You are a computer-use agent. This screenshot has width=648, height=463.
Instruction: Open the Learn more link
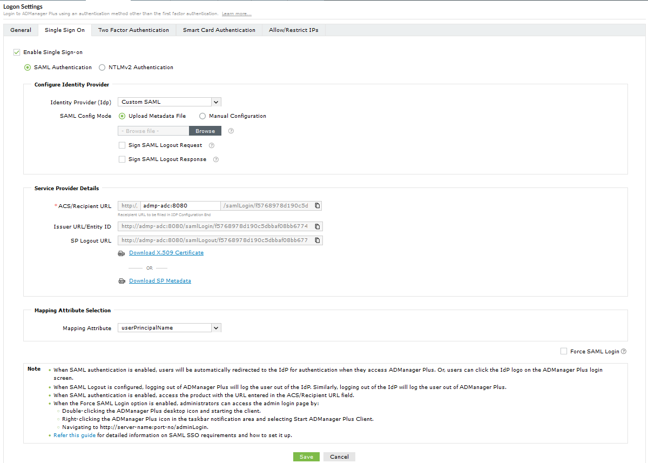point(237,13)
